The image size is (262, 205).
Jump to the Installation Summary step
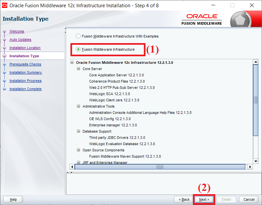pyautogui.click(x=26, y=72)
